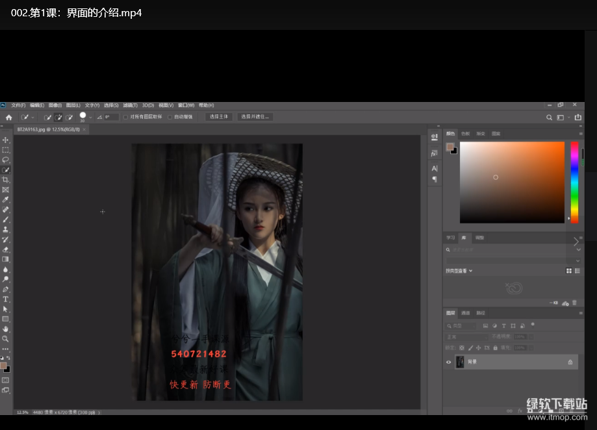This screenshot has width=597, height=430.
Task: Open the search magnifier in the options bar
Action: [x=549, y=117]
